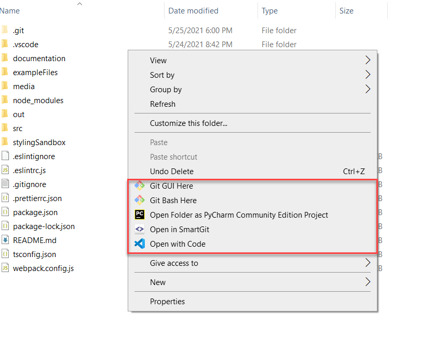Select the Visual Studio Code icon

[139, 244]
